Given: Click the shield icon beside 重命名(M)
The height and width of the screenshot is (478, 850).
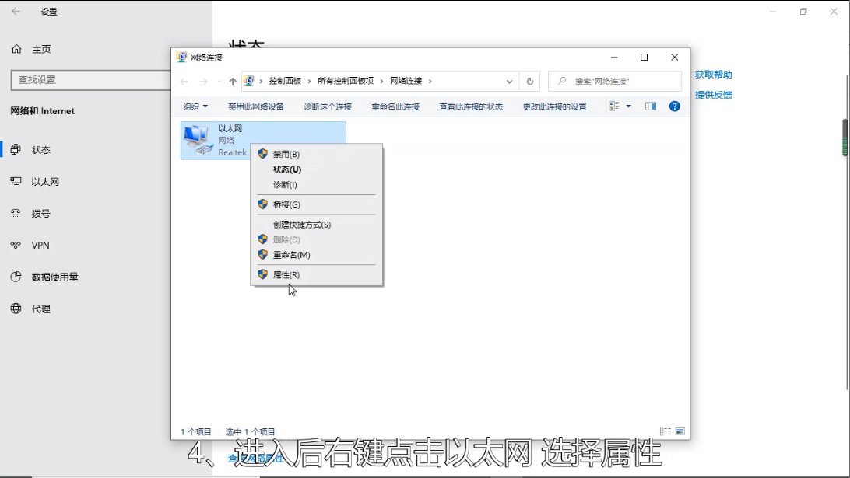Looking at the screenshot, I should pos(263,254).
